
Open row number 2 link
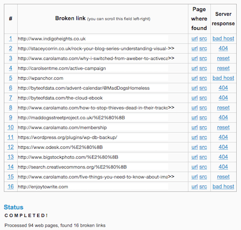(11, 48)
